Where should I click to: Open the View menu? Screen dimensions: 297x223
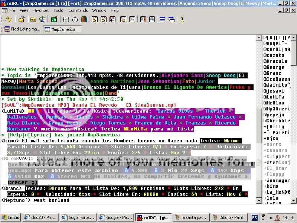(x=24, y=10)
